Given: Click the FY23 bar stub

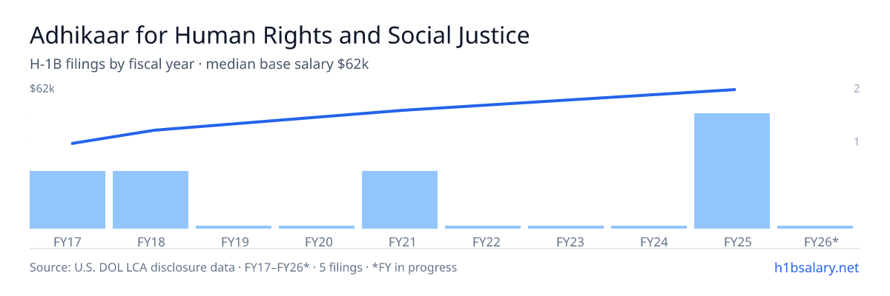Looking at the screenshot, I should (566, 227).
